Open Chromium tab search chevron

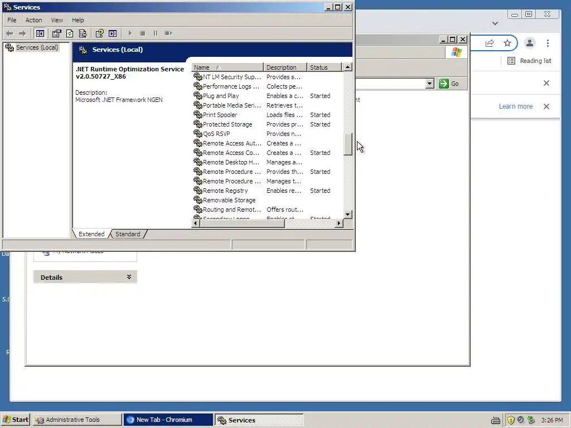point(495,23)
